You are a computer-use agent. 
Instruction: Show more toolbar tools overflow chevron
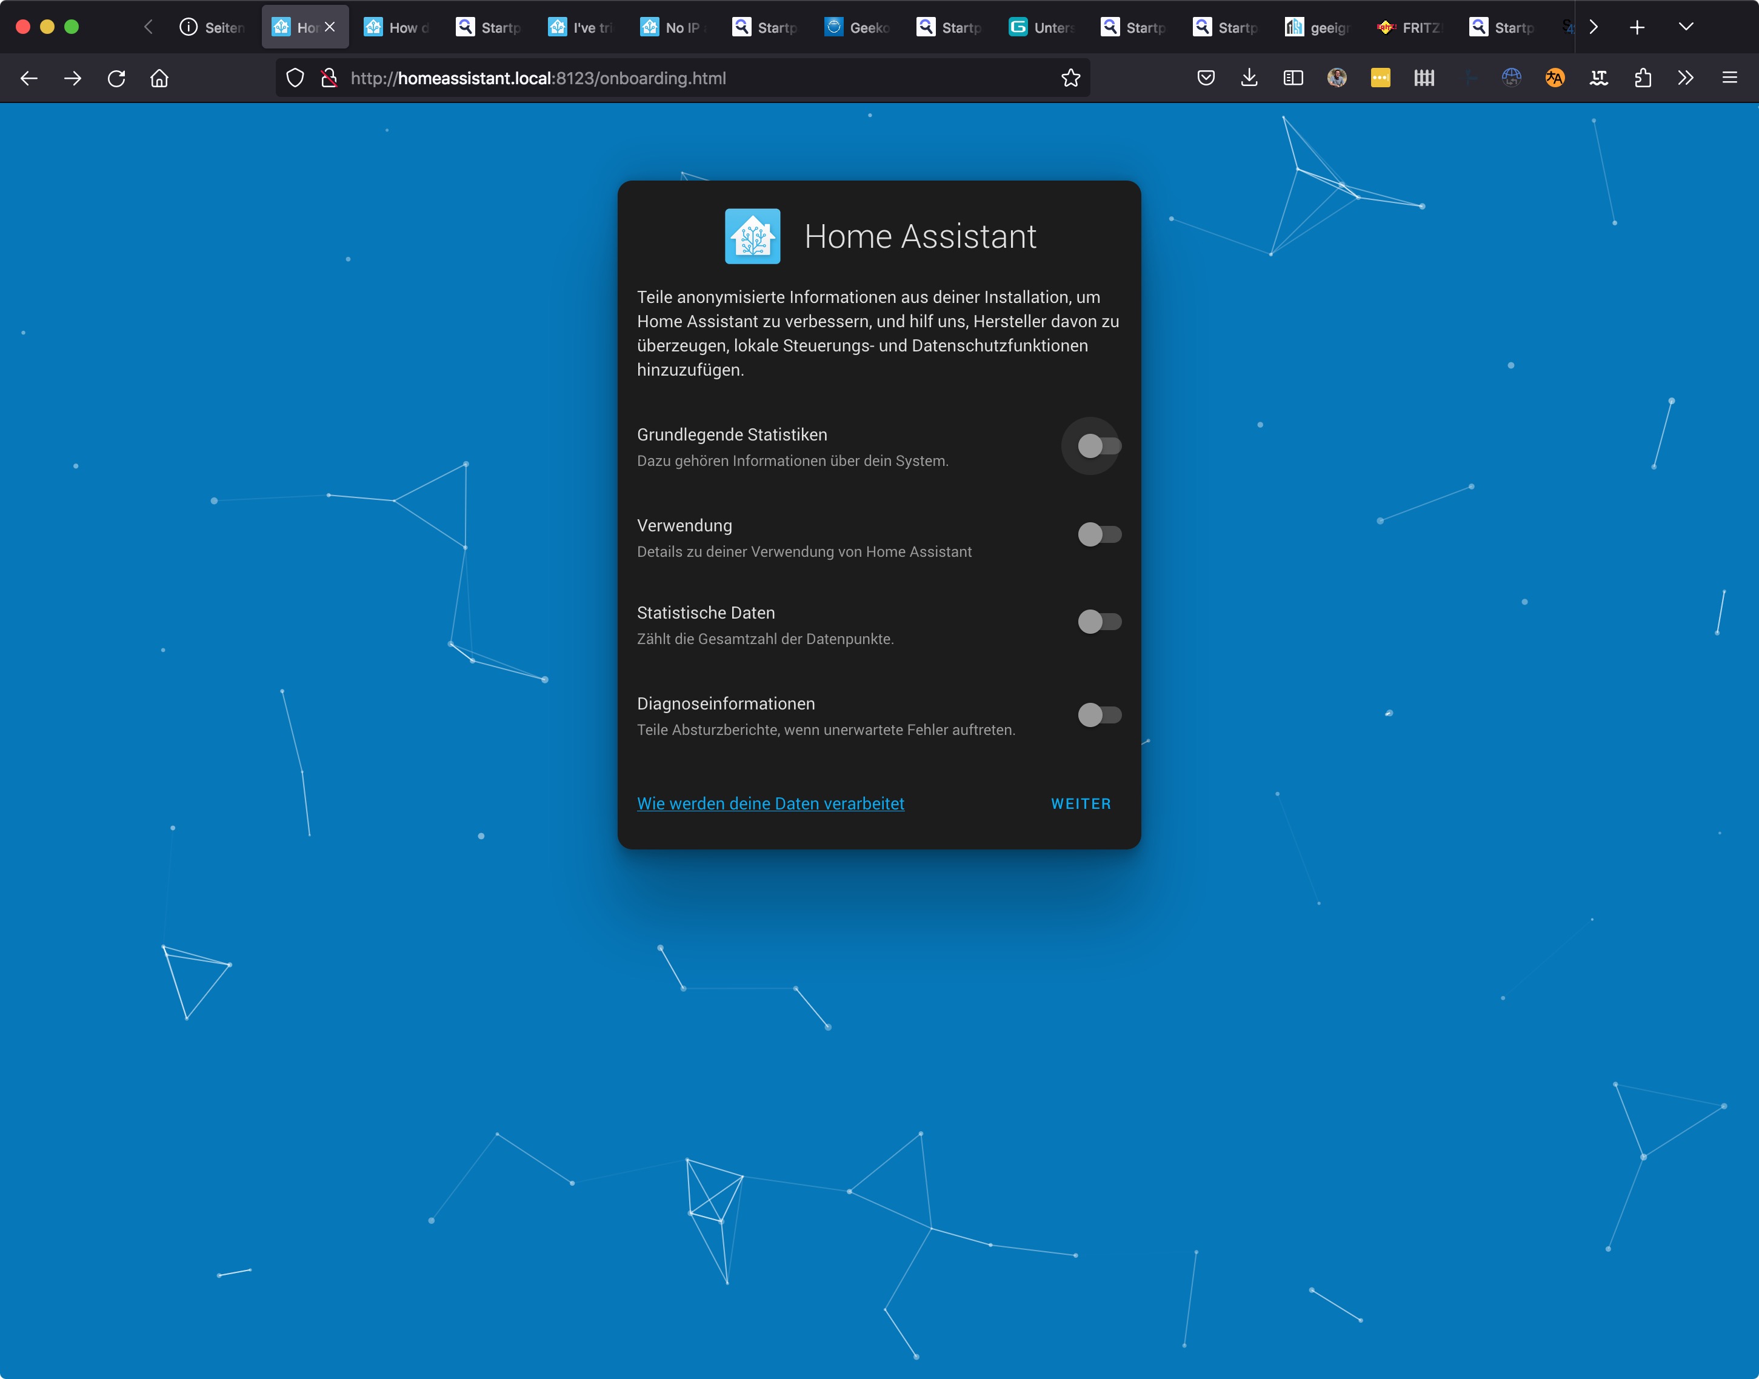tap(1686, 78)
